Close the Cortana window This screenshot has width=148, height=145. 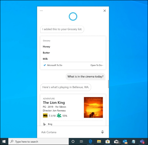coord(105,11)
